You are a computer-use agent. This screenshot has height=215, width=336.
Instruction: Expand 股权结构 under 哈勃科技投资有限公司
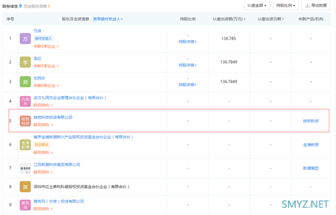tap(43, 125)
